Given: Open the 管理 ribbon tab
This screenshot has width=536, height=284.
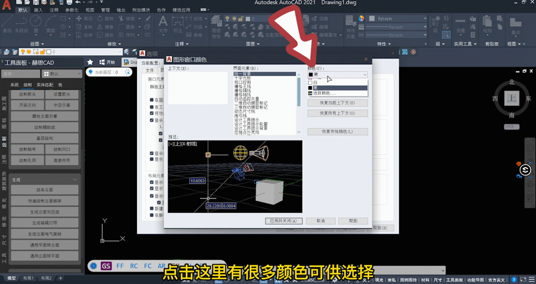Looking at the screenshot, I should point(105,10).
